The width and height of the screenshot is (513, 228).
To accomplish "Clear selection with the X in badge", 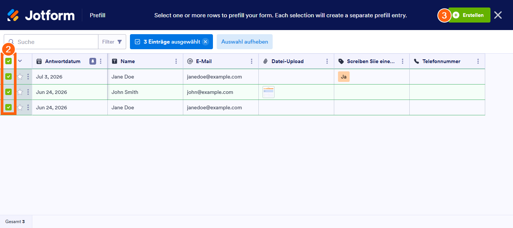I will (x=205, y=42).
